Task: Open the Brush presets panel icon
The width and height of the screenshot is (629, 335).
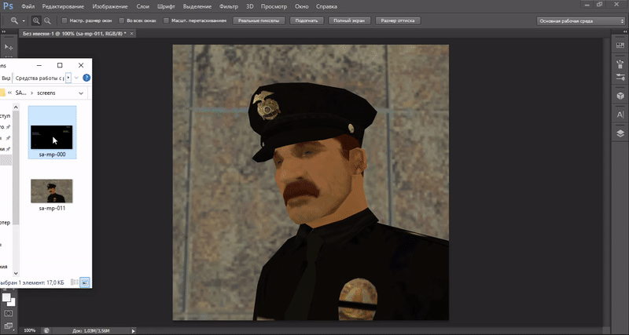Action: point(620,64)
